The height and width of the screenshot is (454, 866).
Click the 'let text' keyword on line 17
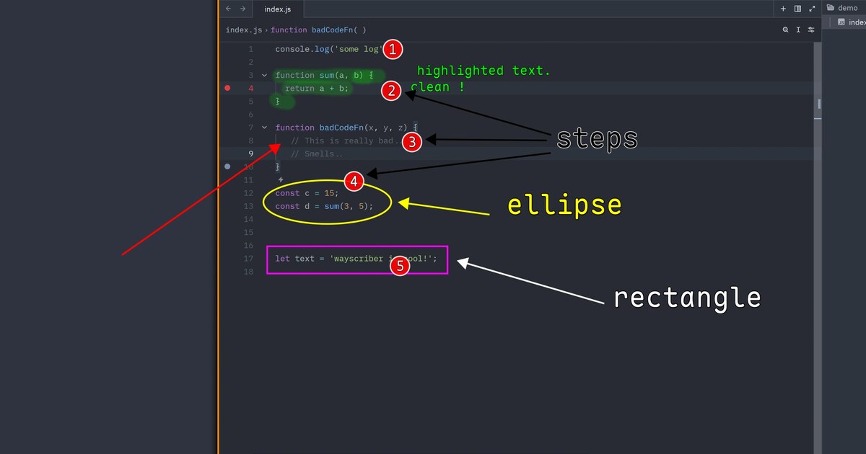point(294,258)
